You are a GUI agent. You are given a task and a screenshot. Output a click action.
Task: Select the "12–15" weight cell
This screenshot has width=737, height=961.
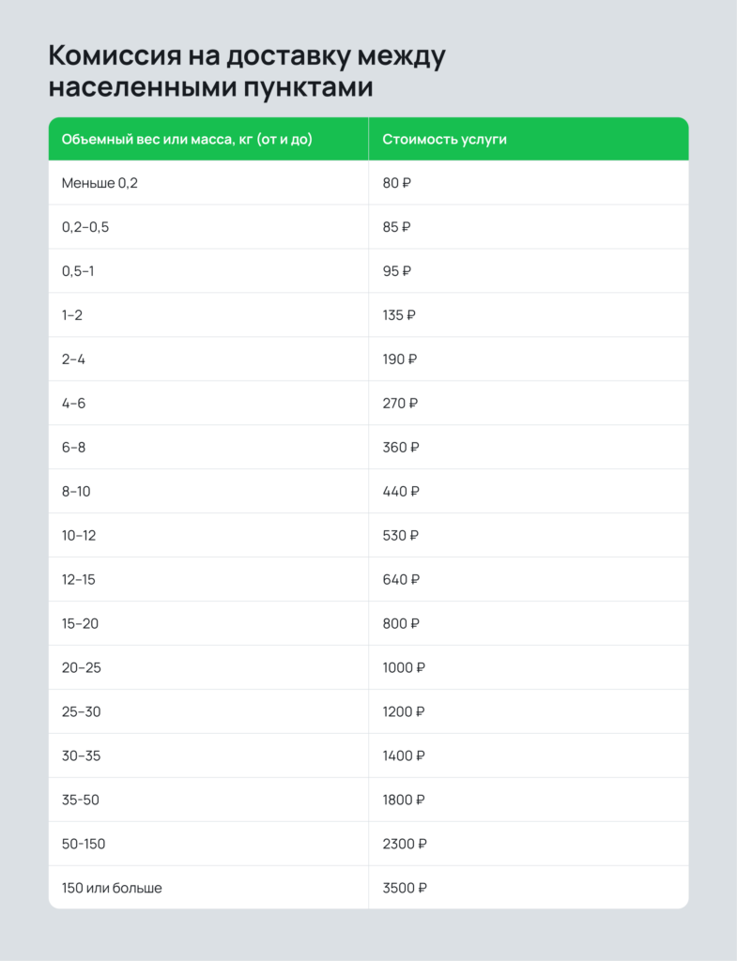point(79,580)
